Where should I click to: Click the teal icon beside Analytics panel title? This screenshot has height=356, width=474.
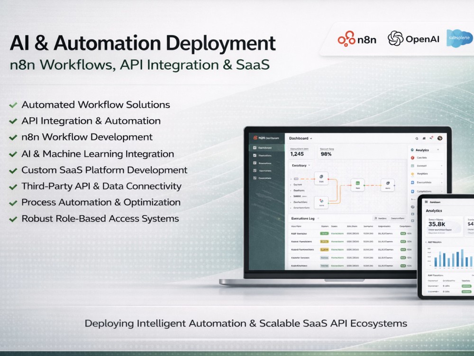coord(412,150)
